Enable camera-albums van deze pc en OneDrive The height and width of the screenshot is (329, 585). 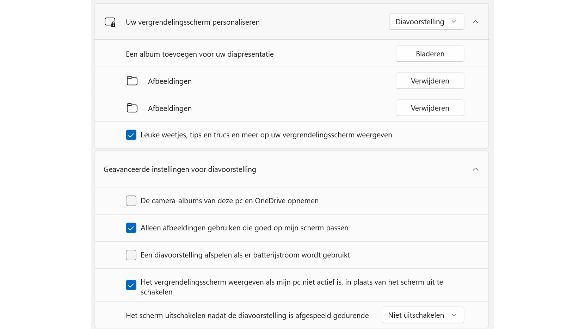click(131, 201)
